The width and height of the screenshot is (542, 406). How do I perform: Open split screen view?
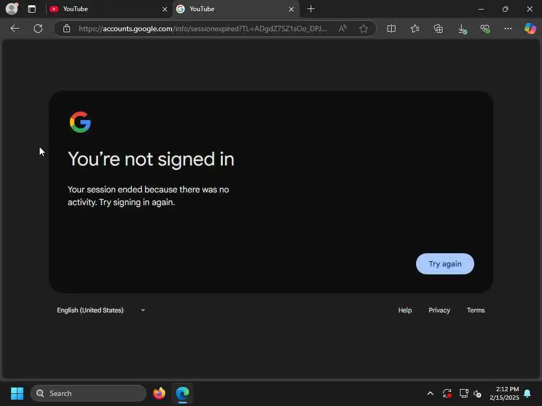click(x=391, y=29)
